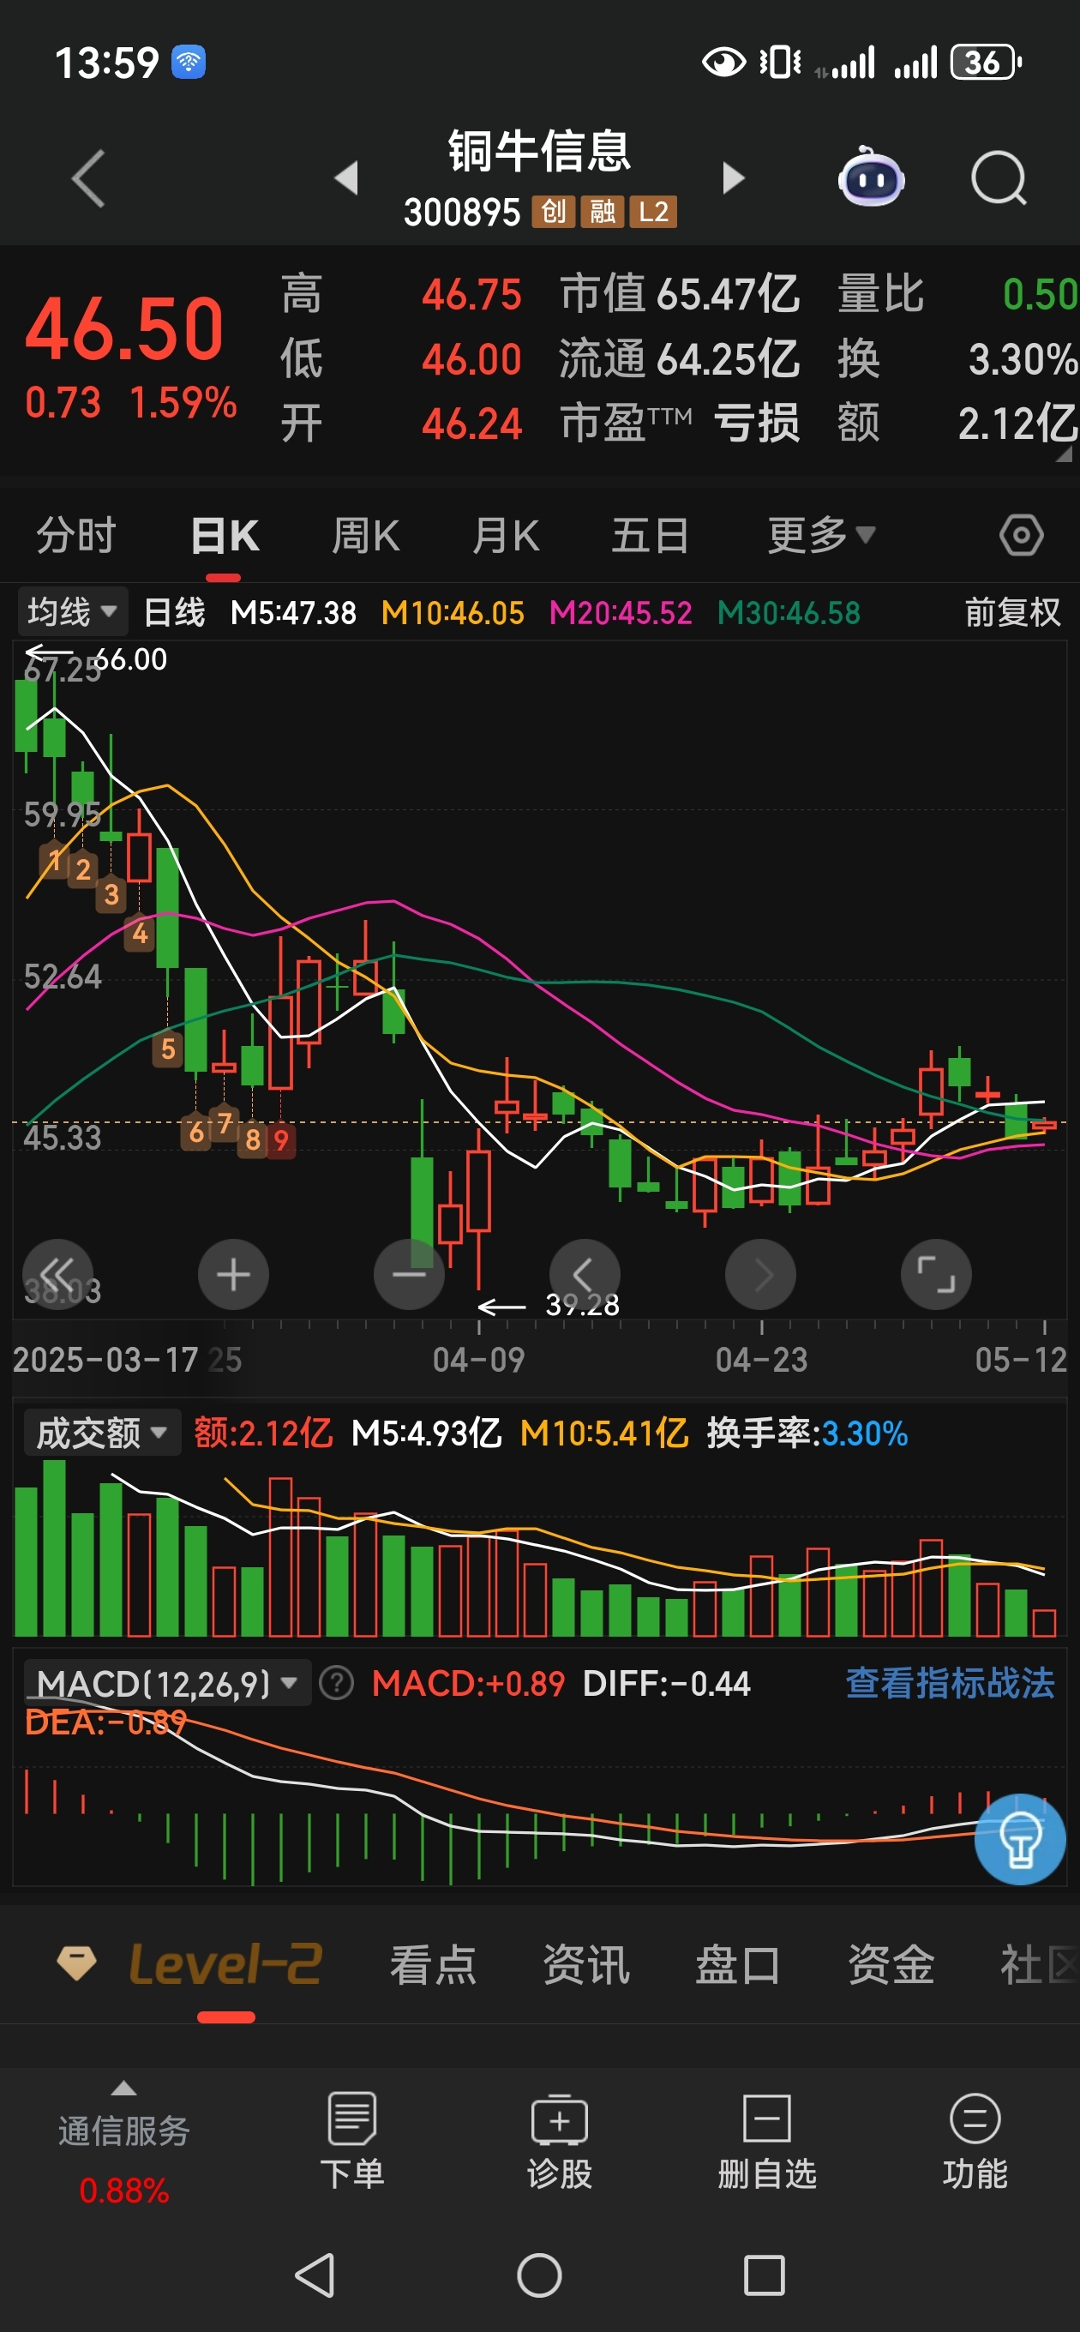
Task: Switch to next stock with right triangle
Action: pos(733,178)
